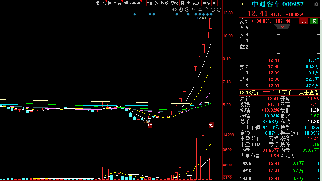Click the R marker beside the stock name

pos(242,4)
